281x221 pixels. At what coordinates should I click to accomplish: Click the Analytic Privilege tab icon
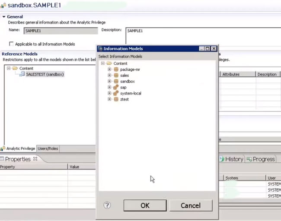[3, 148]
